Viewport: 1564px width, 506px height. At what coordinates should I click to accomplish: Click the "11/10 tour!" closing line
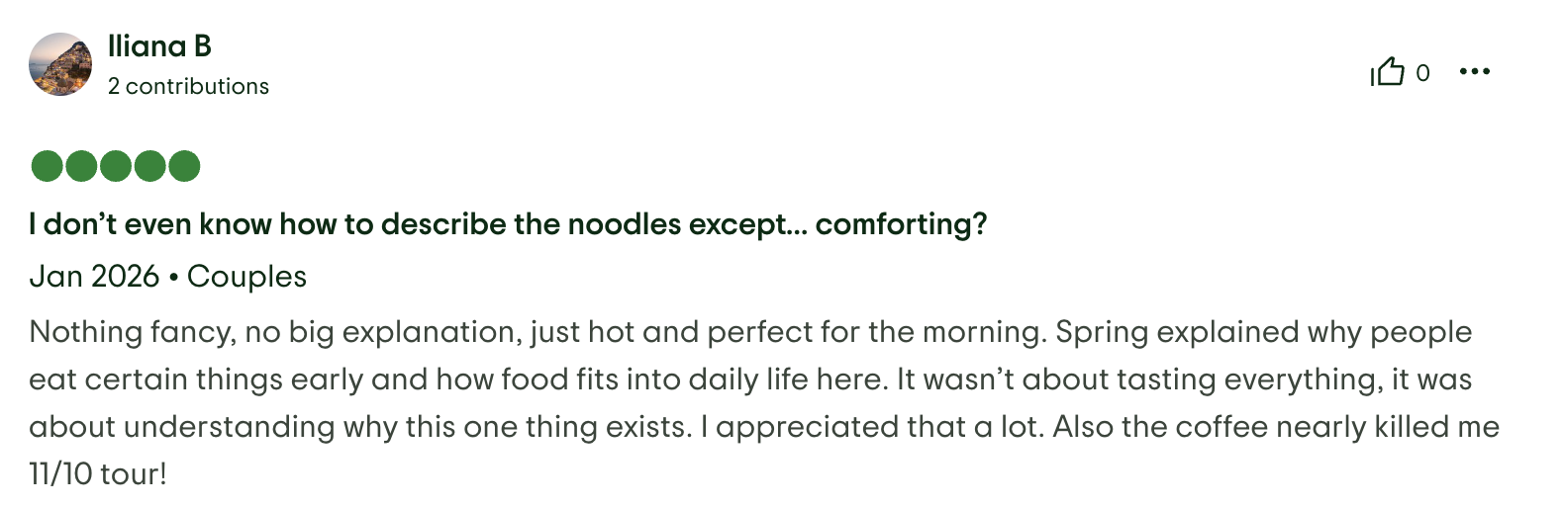tap(98, 474)
